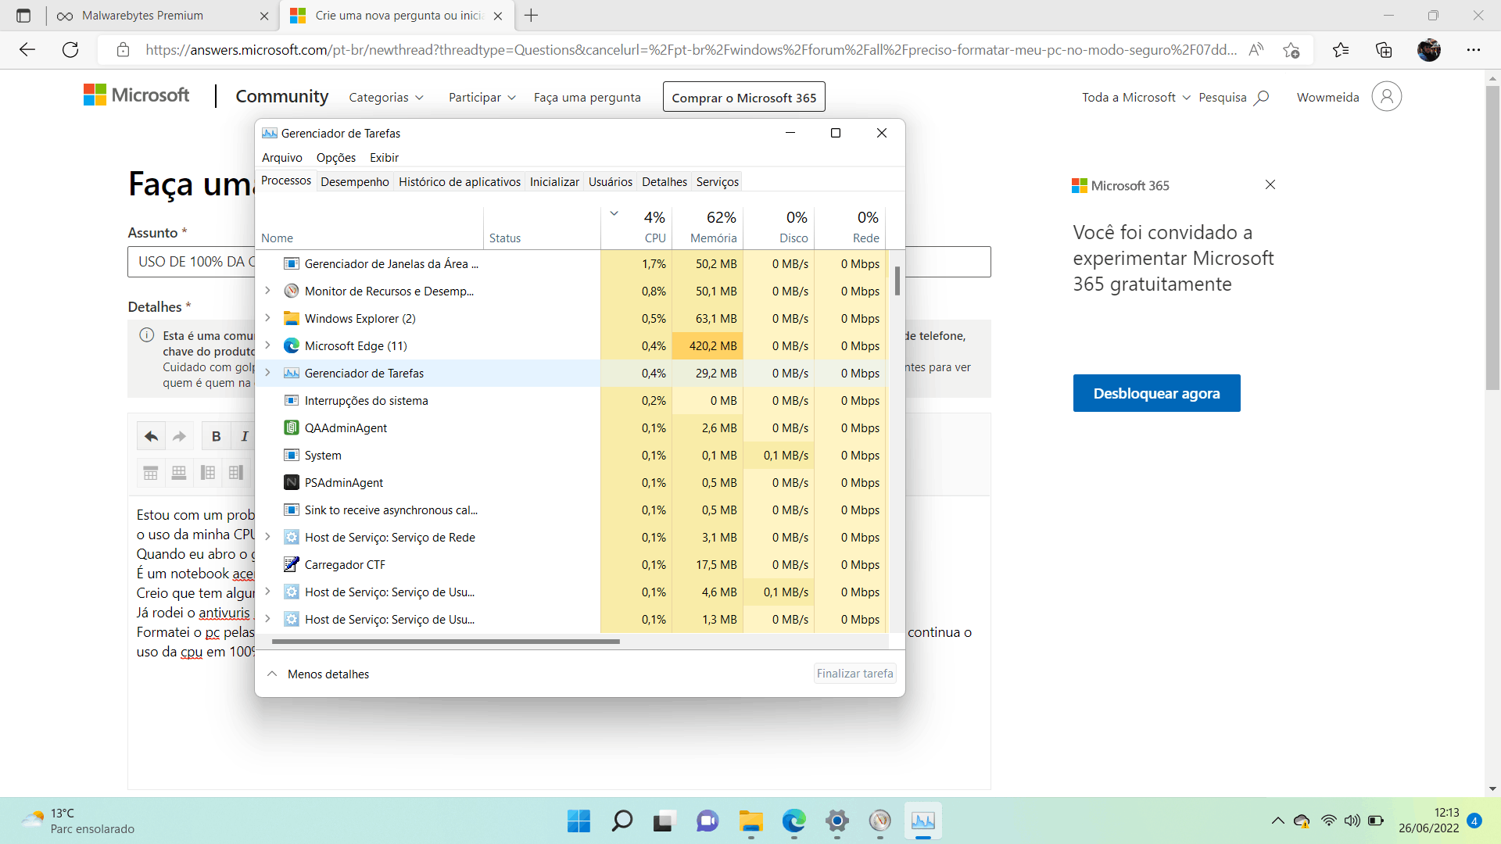Image resolution: width=1501 pixels, height=844 pixels.
Task: Click the Windows Start button
Action: [x=579, y=821]
